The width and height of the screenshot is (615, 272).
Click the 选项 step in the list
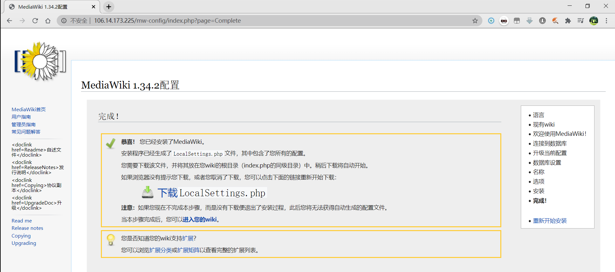(x=538, y=182)
